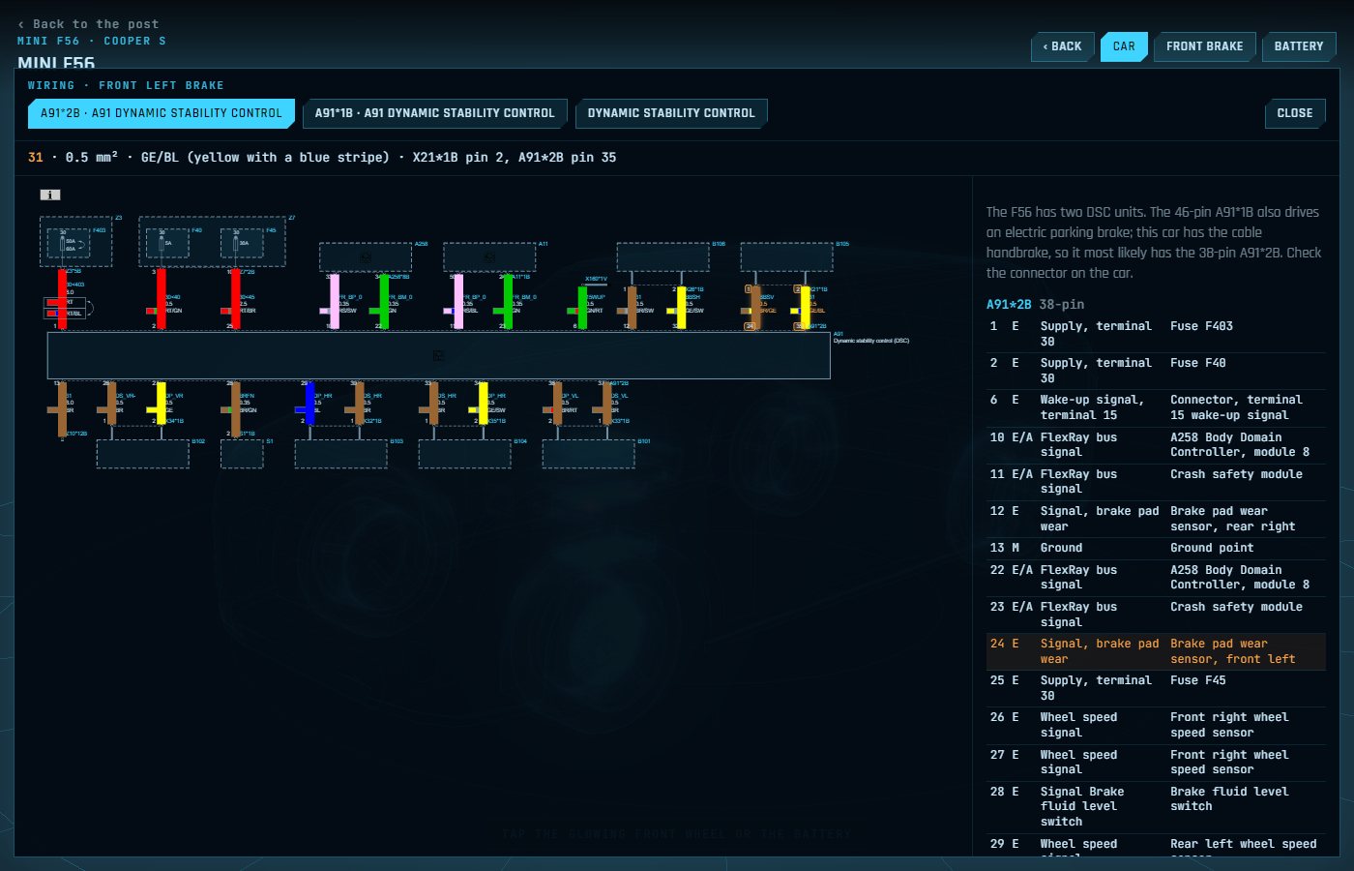This screenshot has height=871, width=1354.
Task: Click the info icon above the wiring diagram
Action: pos(50,195)
